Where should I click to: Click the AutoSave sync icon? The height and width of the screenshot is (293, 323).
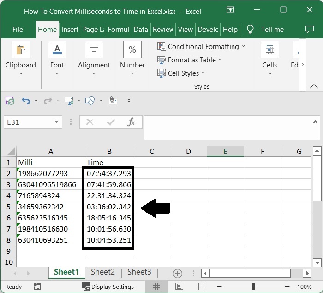(10, 100)
